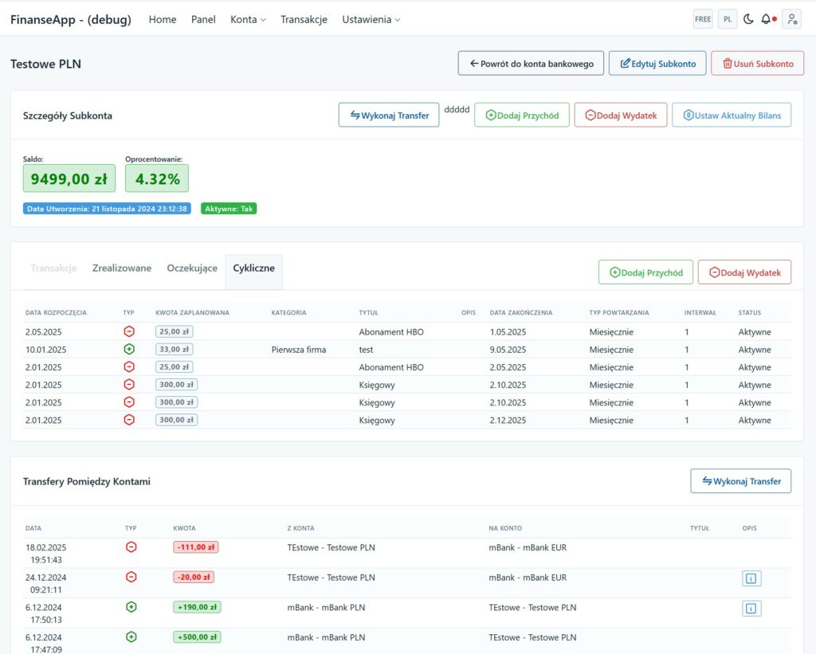Click expense icon in the 18.02.2025 transfer row
Viewport: 816px width, 654px height.
tap(131, 546)
